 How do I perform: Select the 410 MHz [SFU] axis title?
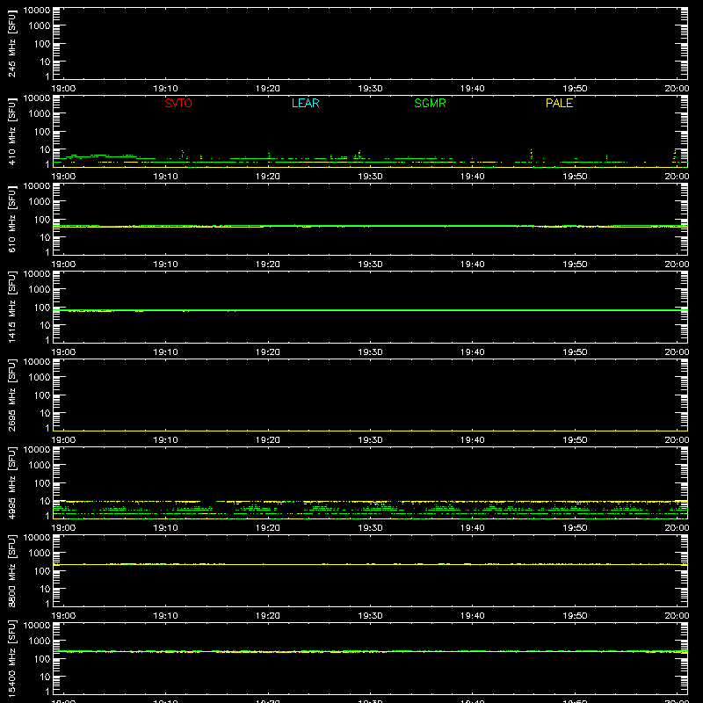click(x=12, y=132)
